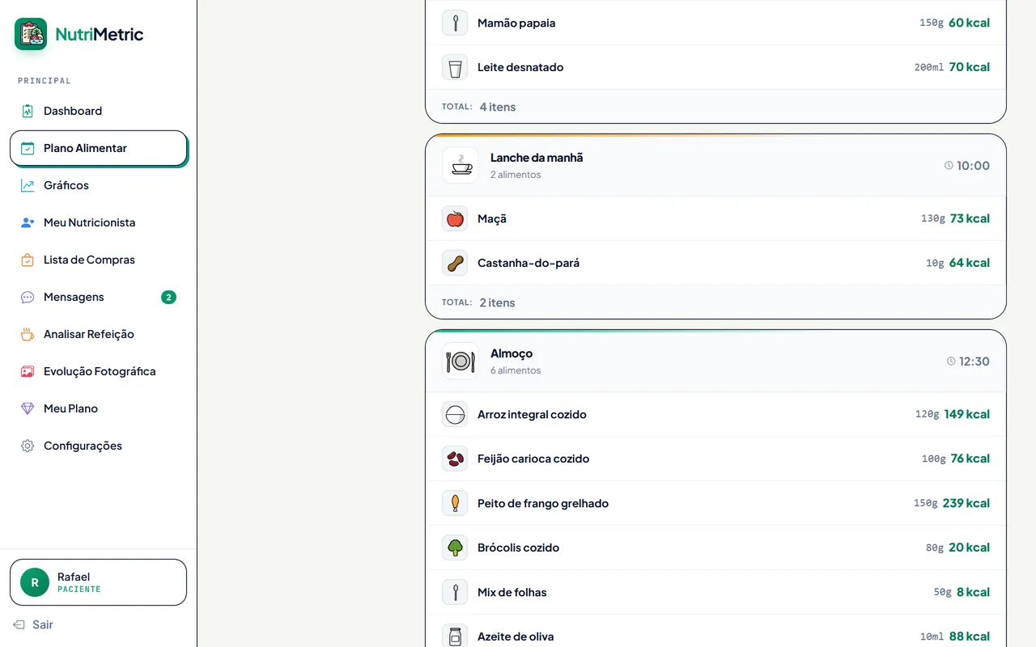This screenshot has width=1036, height=647.
Task: Click the Configurações gear icon
Action: coord(28,446)
